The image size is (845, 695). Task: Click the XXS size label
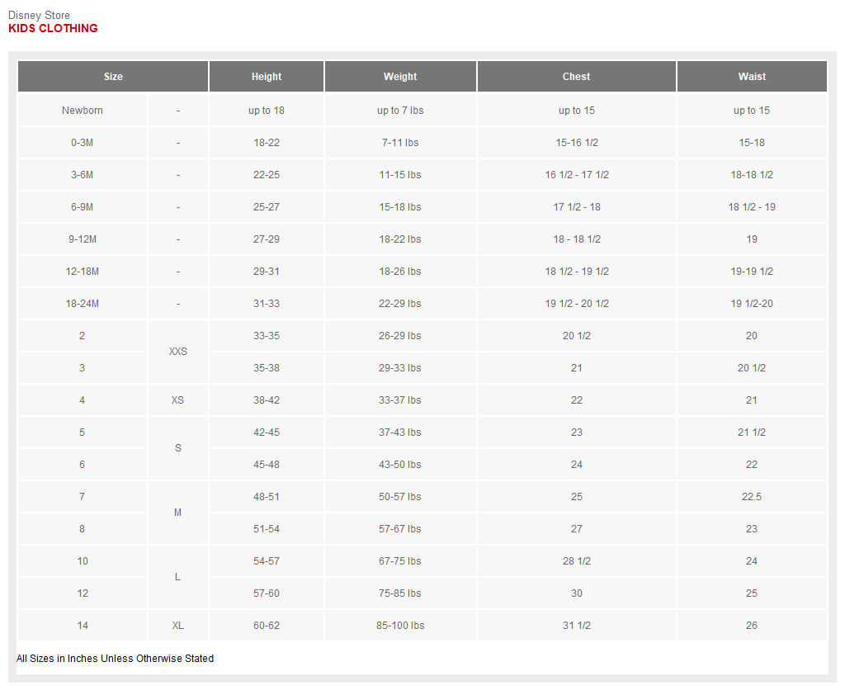[177, 352]
